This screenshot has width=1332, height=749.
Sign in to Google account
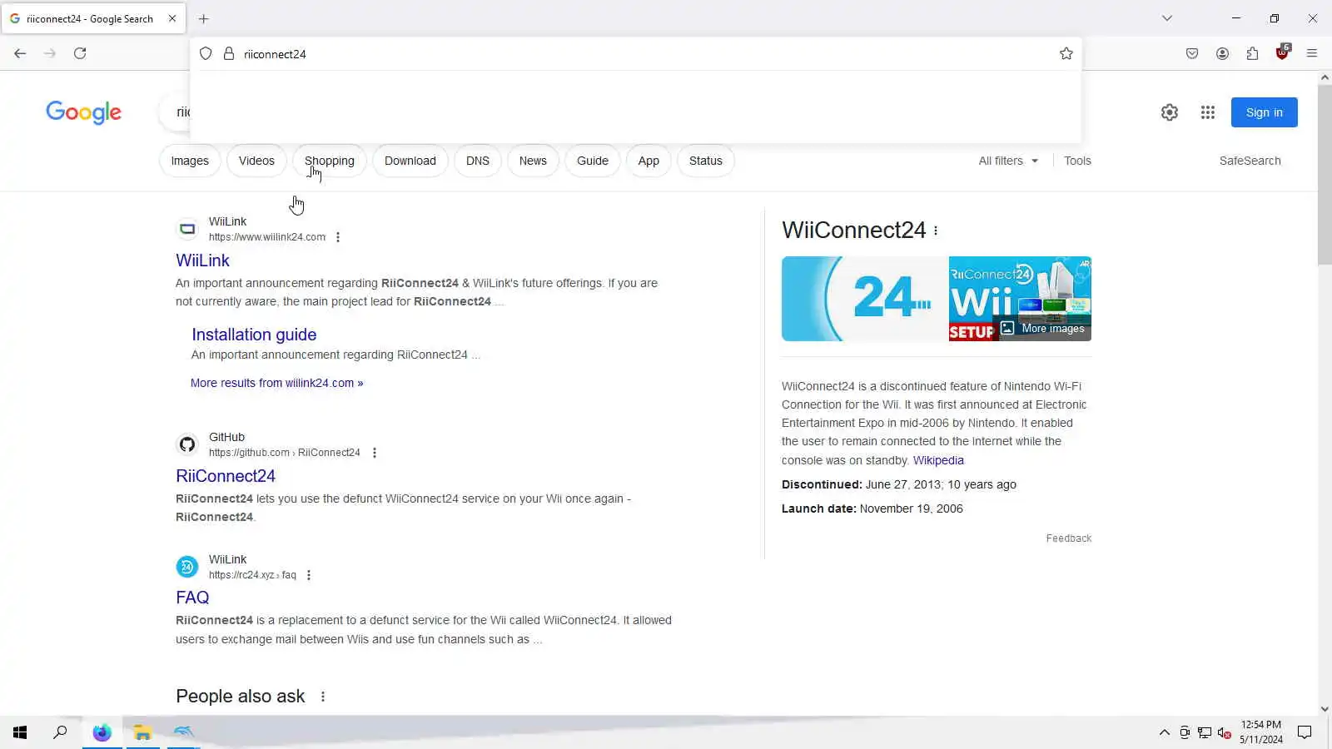pos(1264,112)
